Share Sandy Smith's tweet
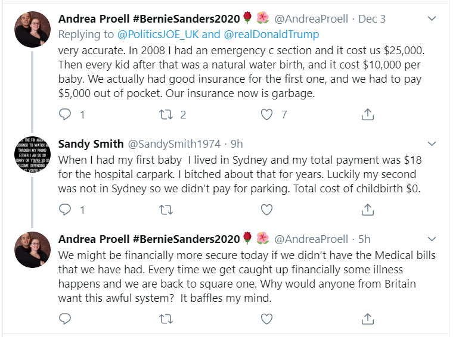 (368, 209)
